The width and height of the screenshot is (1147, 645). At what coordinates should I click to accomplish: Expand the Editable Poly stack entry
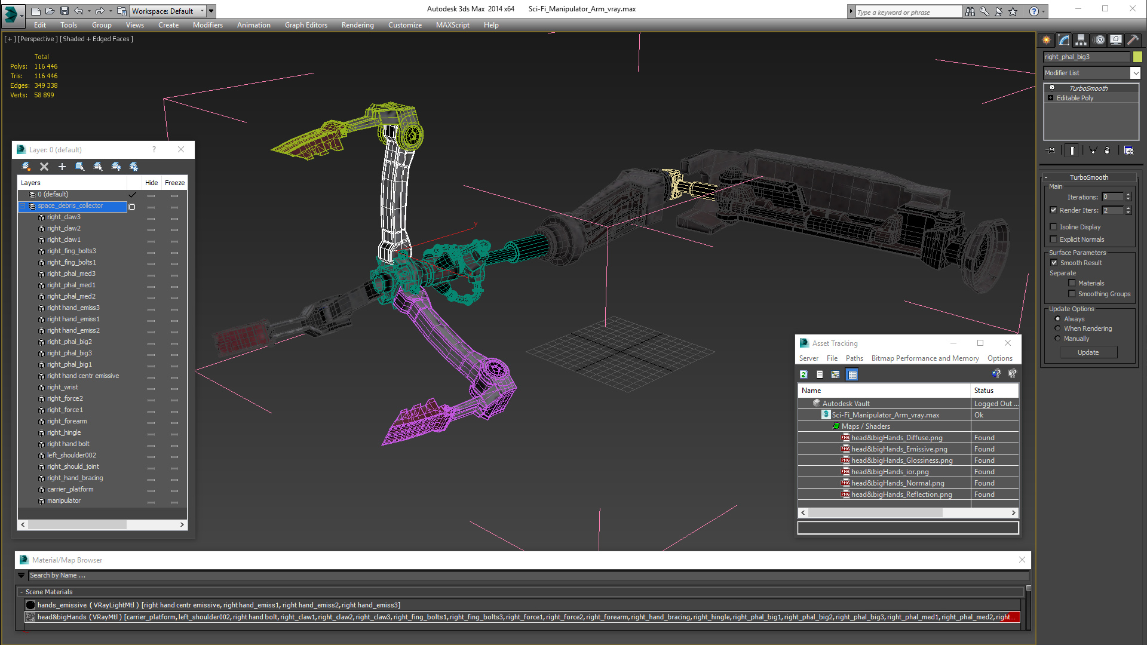pyautogui.click(x=1051, y=98)
